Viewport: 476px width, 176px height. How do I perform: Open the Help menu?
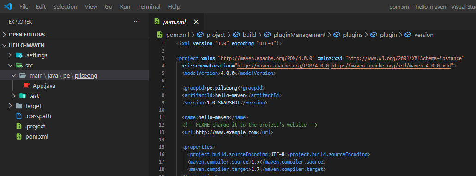pos(174,6)
